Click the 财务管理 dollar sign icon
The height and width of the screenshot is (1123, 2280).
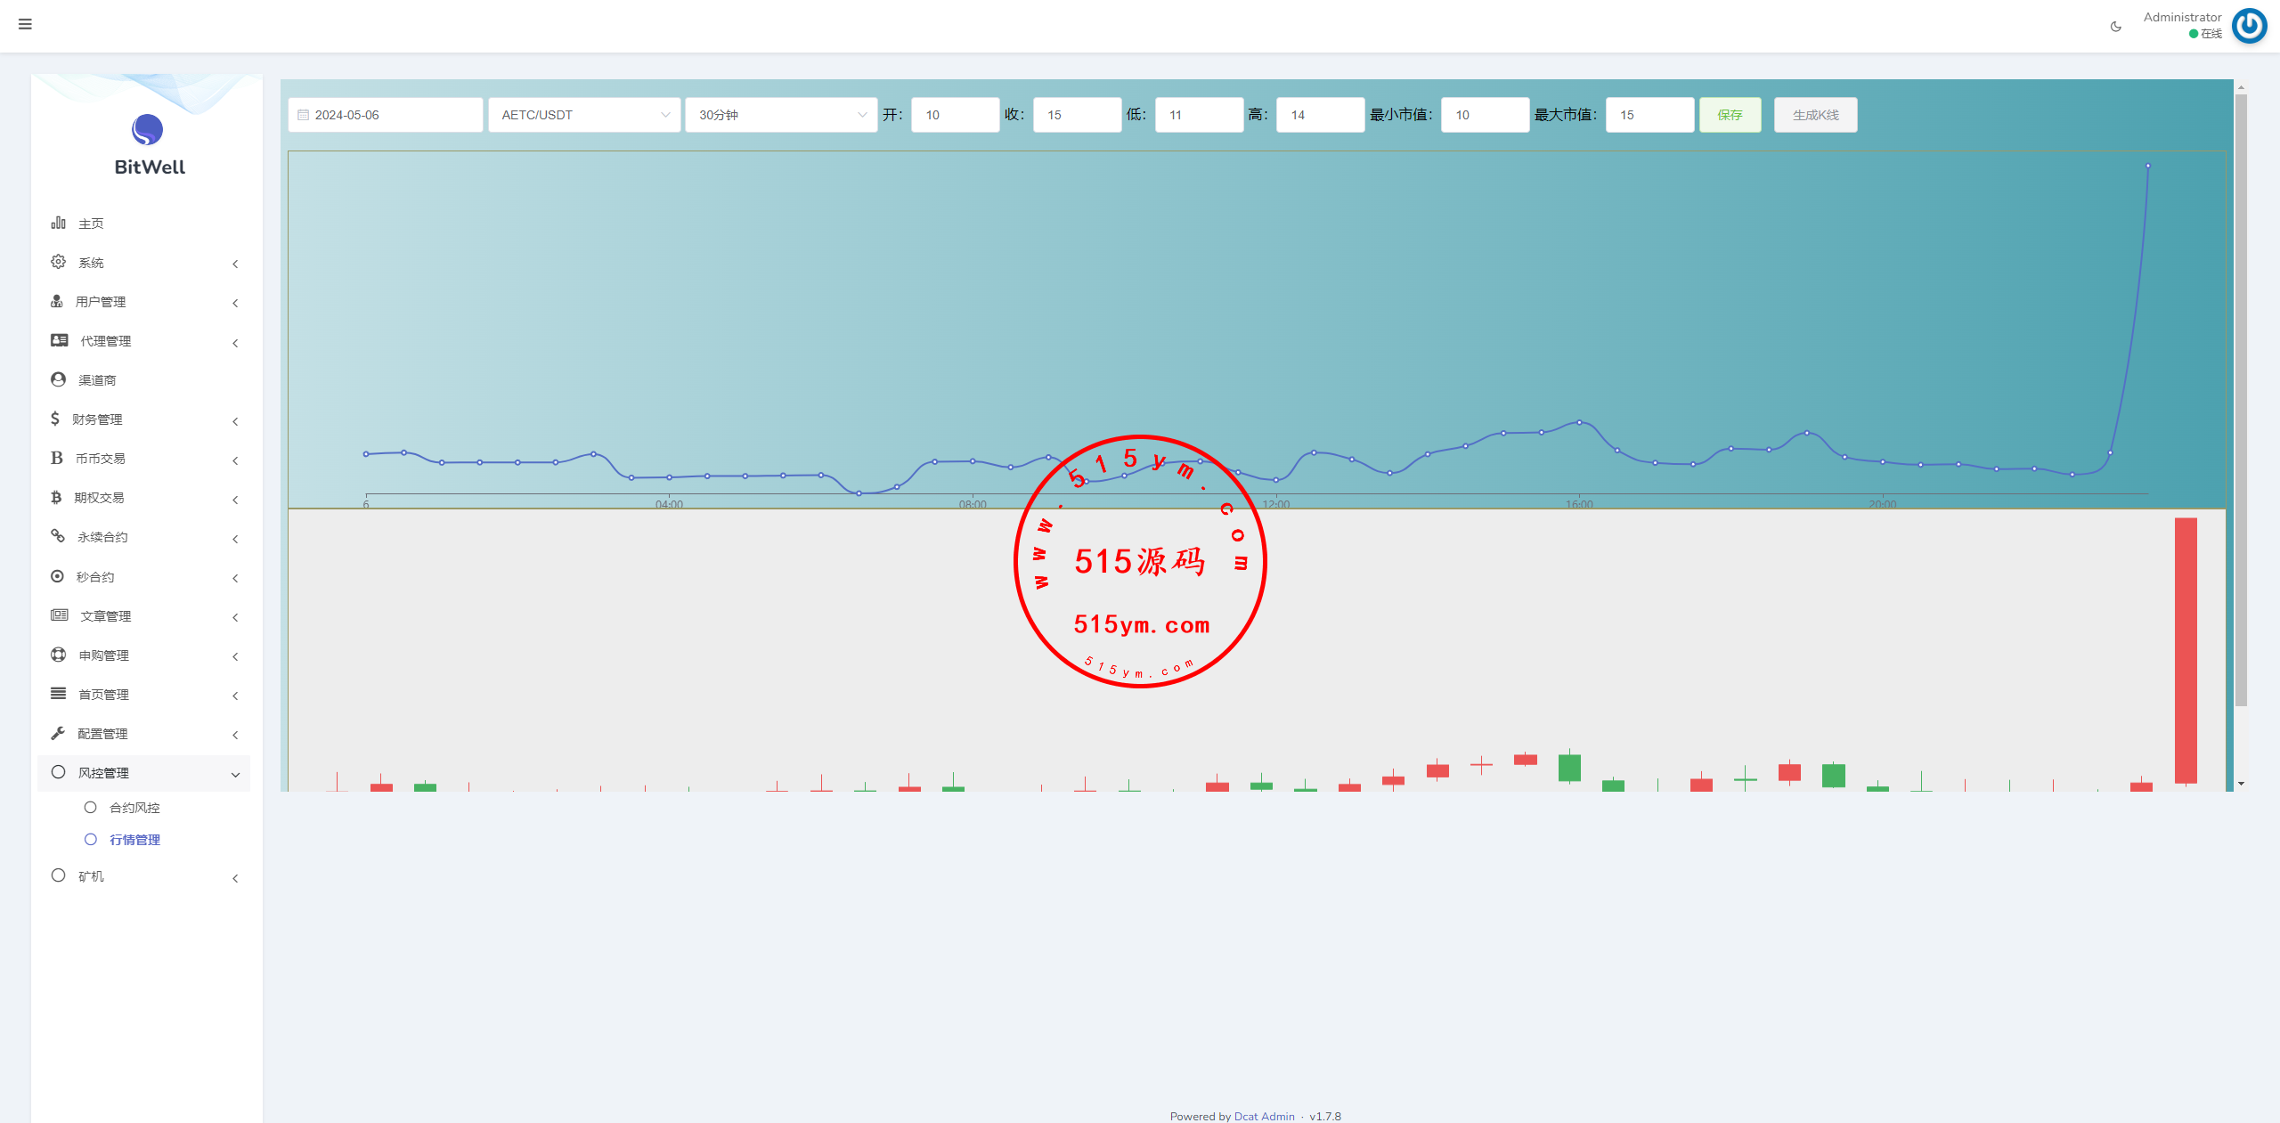[55, 419]
